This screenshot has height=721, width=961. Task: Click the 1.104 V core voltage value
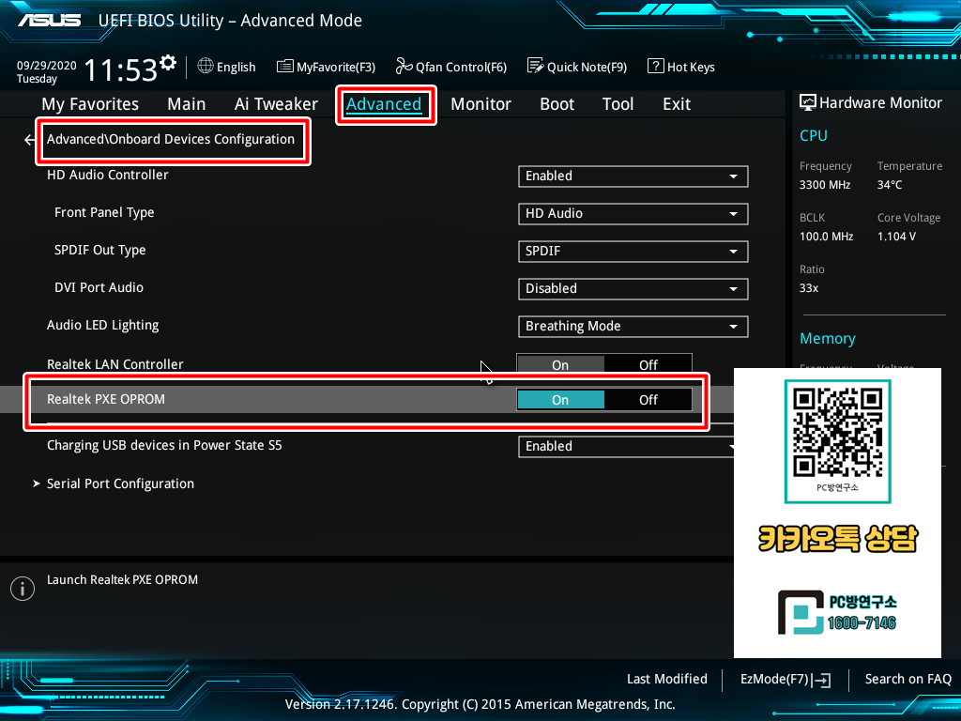[x=896, y=236]
